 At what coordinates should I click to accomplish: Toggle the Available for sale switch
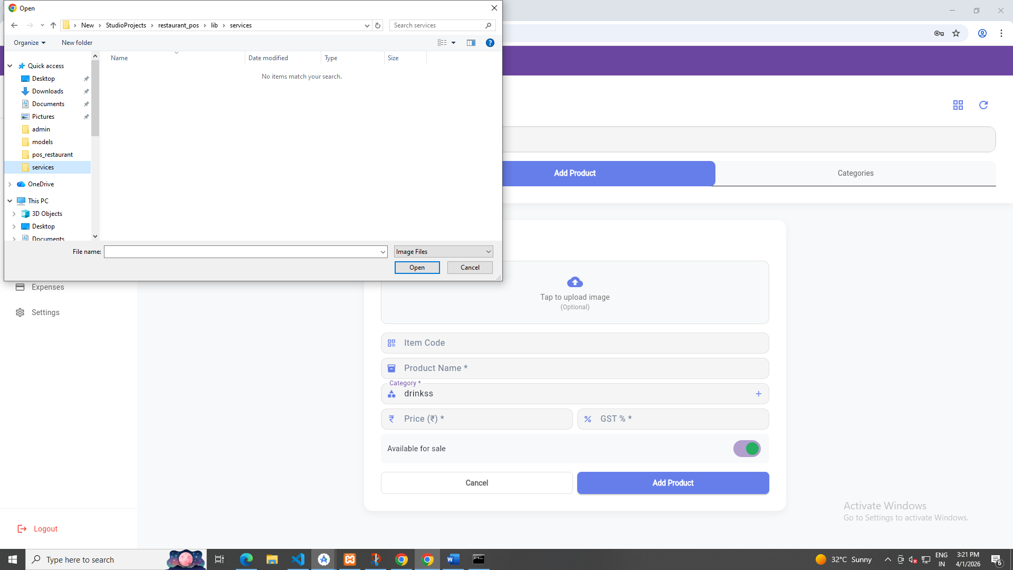[x=747, y=449]
